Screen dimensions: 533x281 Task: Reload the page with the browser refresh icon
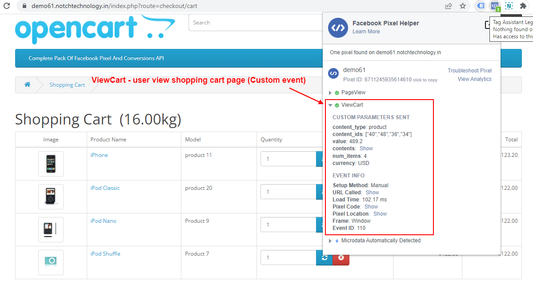coord(7,6)
